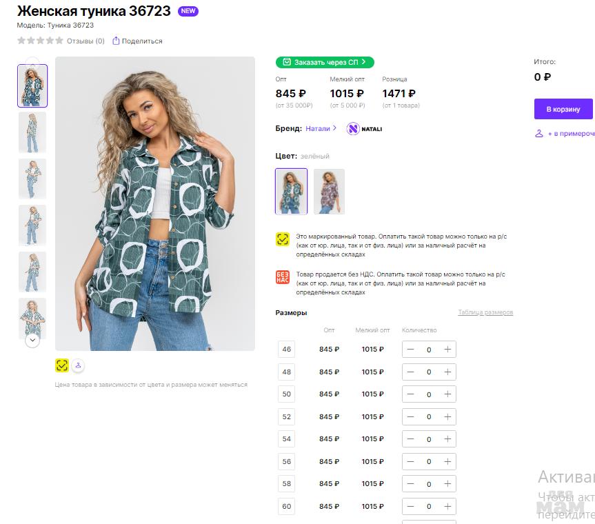Select the burgundy color variant swatch
Image resolution: width=595 pixels, height=524 pixels.
(x=329, y=191)
